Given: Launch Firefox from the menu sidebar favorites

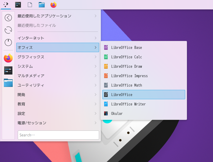Looking at the screenshot, I should pyautogui.click(x=8, y=58).
